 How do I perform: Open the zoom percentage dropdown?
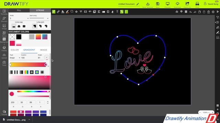(206, 112)
